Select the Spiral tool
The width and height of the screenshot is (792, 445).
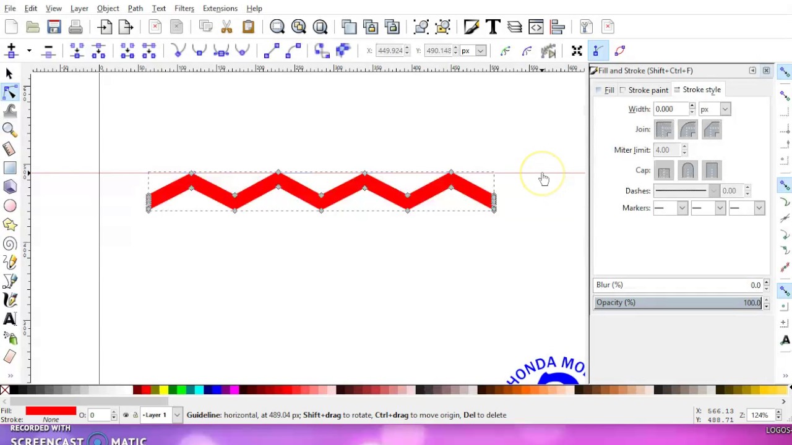pos(9,244)
